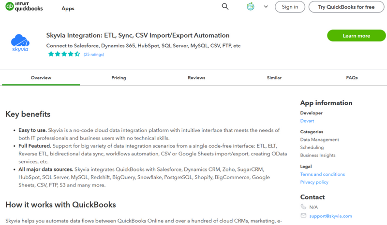Click the Sign in button
Screen dimensions: 387x225
point(290,7)
